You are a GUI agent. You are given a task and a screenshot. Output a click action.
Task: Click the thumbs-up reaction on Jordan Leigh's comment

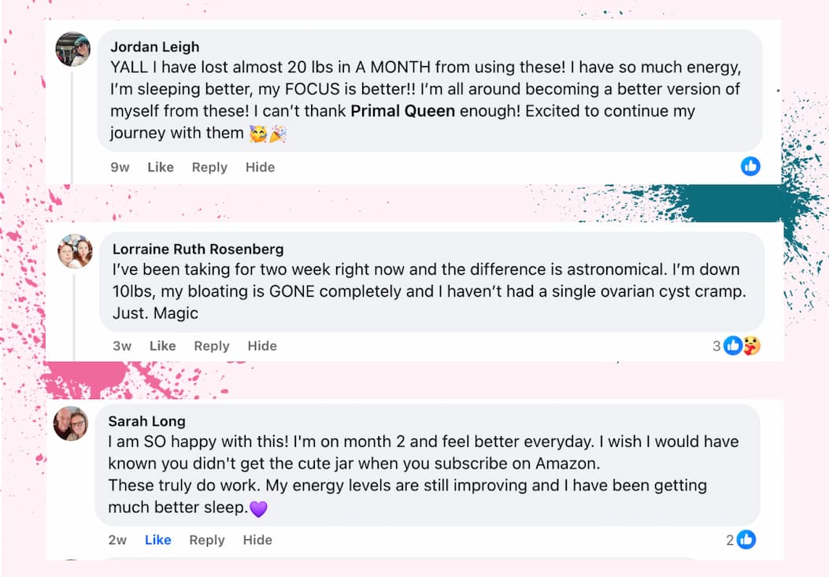[749, 166]
